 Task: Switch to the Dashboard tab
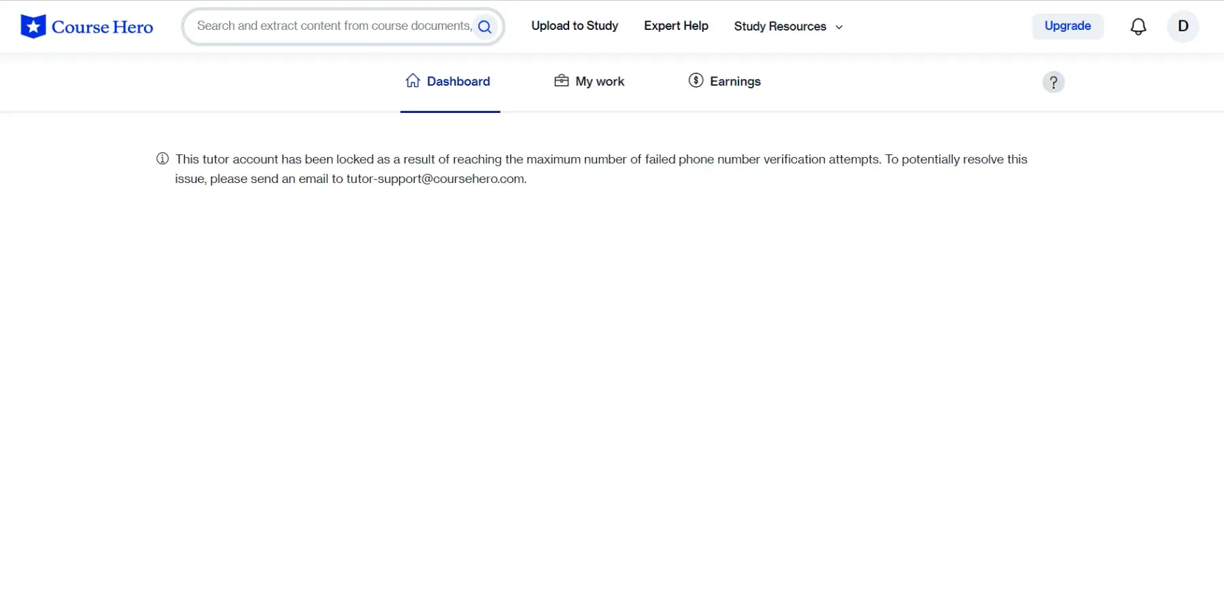458,82
